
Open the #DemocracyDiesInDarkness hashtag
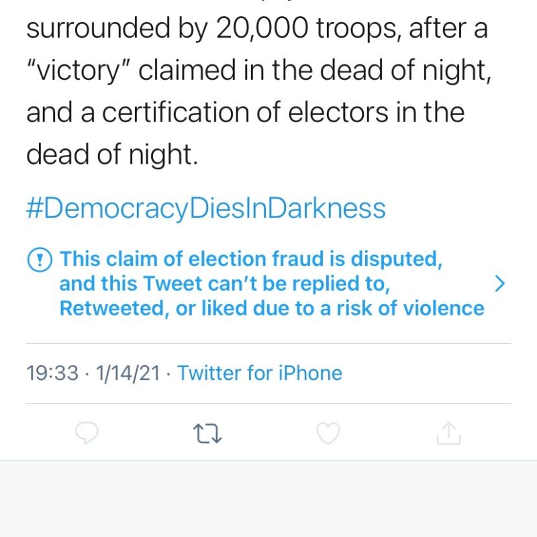[x=206, y=208]
